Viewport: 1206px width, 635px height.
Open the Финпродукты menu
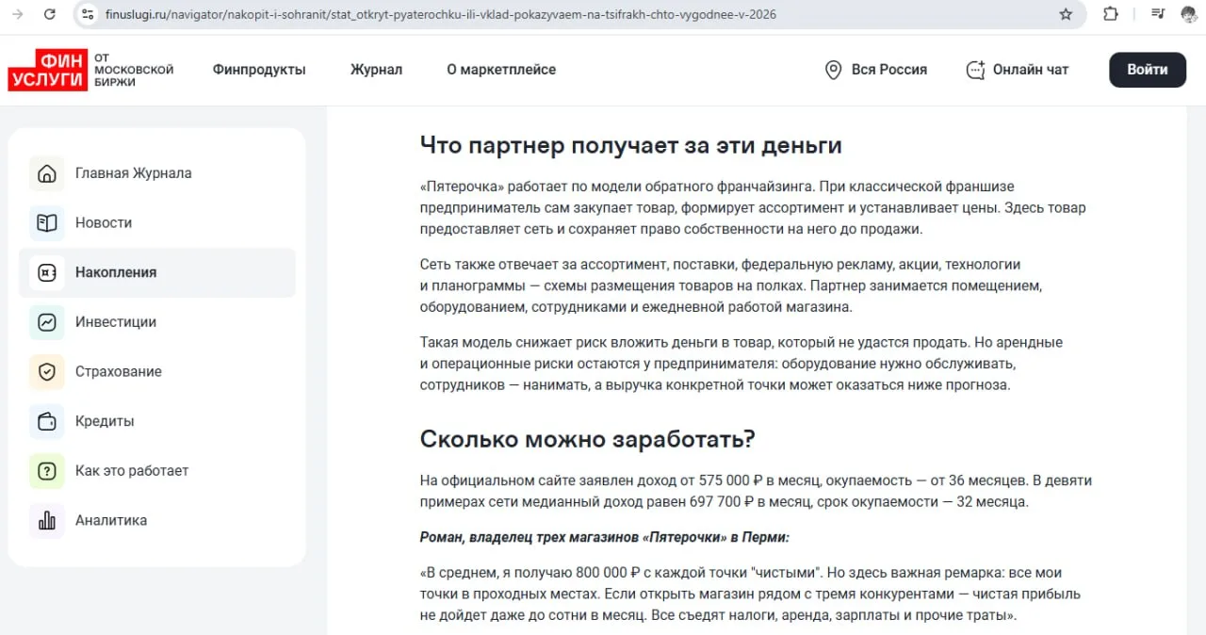tap(259, 70)
